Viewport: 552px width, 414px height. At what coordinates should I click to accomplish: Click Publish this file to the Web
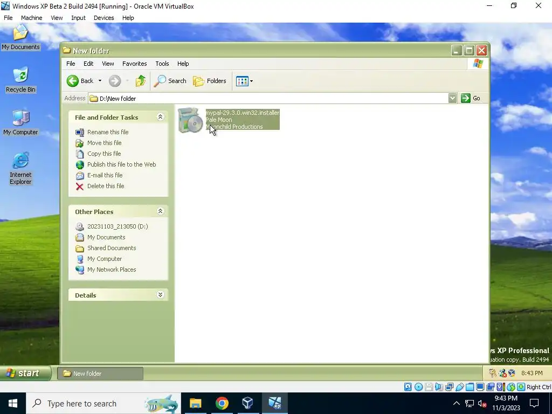pos(121,164)
